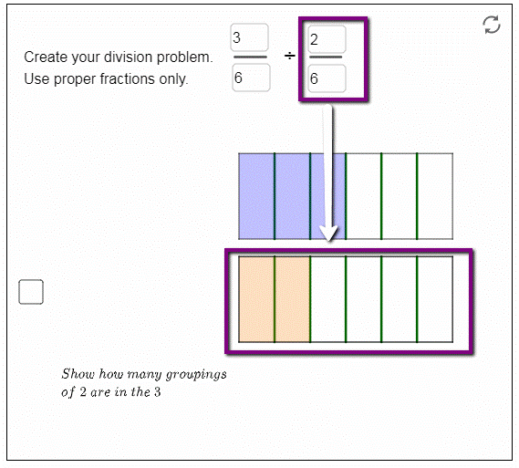The height and width of the screenshot is (468, 519).
Task: Select the numerator field containing 2
Action: (x=327, y=39)
